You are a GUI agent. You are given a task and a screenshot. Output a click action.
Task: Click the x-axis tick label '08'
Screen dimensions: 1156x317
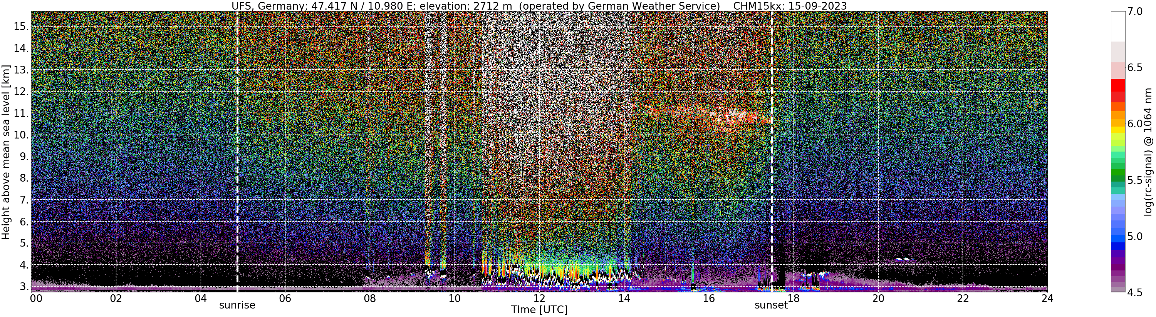[x=370, y=298]
